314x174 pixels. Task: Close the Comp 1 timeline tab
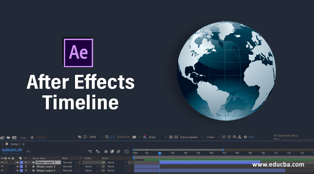[2, 144]
